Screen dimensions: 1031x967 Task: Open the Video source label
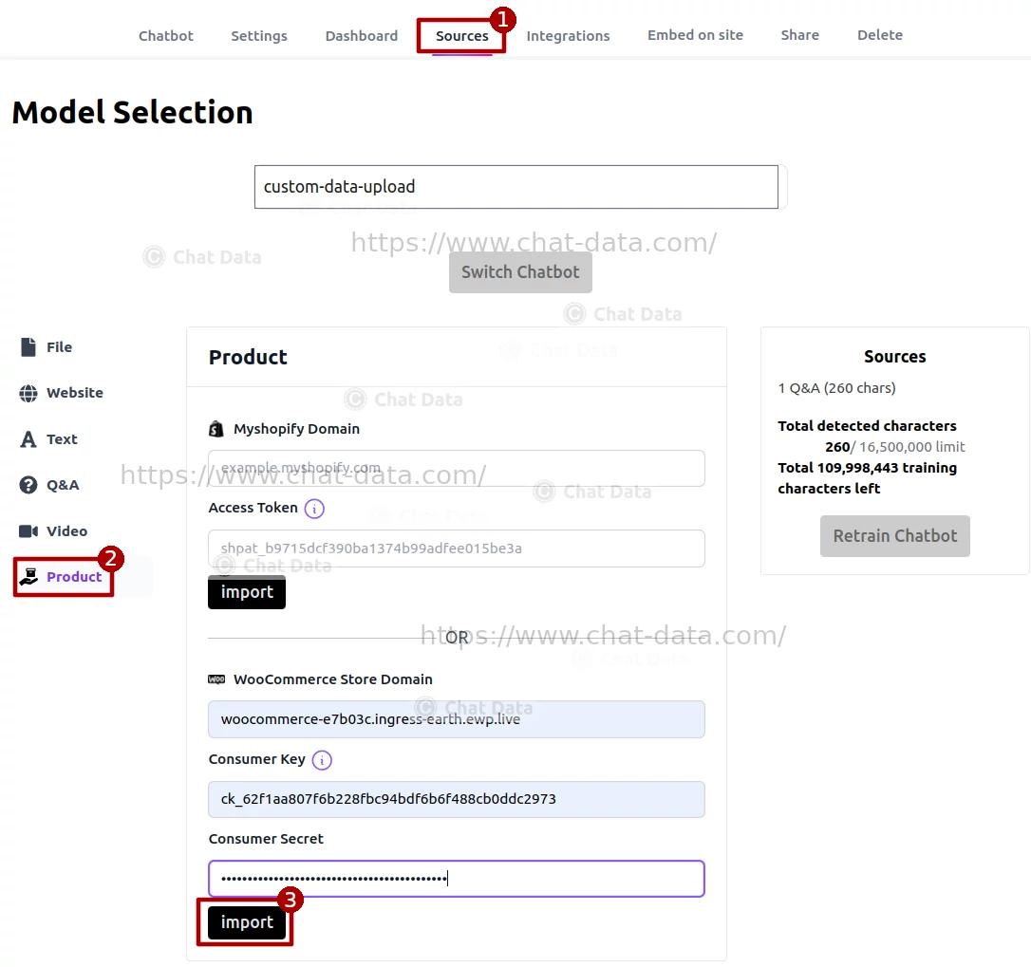tap(66, 531)
